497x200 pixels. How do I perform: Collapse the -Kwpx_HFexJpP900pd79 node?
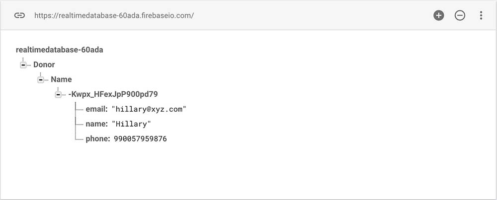click(58, 94)
